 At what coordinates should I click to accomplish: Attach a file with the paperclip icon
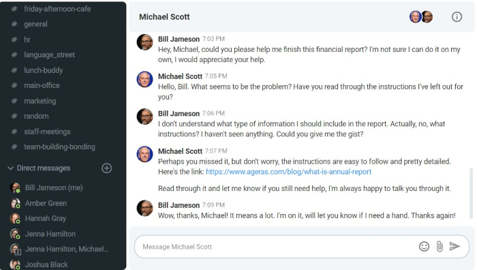pyautogui.click(x=440, y=246)
